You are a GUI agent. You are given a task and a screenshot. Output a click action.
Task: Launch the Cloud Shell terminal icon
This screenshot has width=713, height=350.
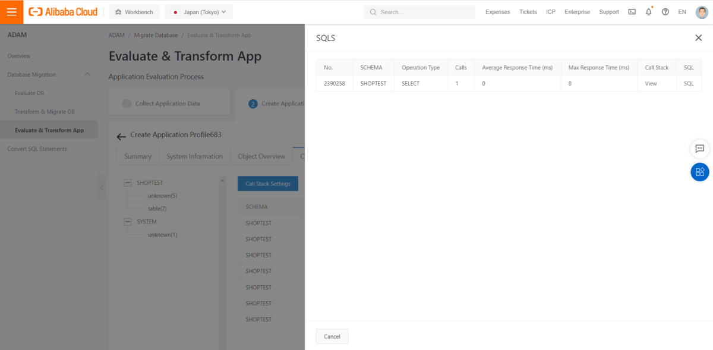(x=632, y=12)
